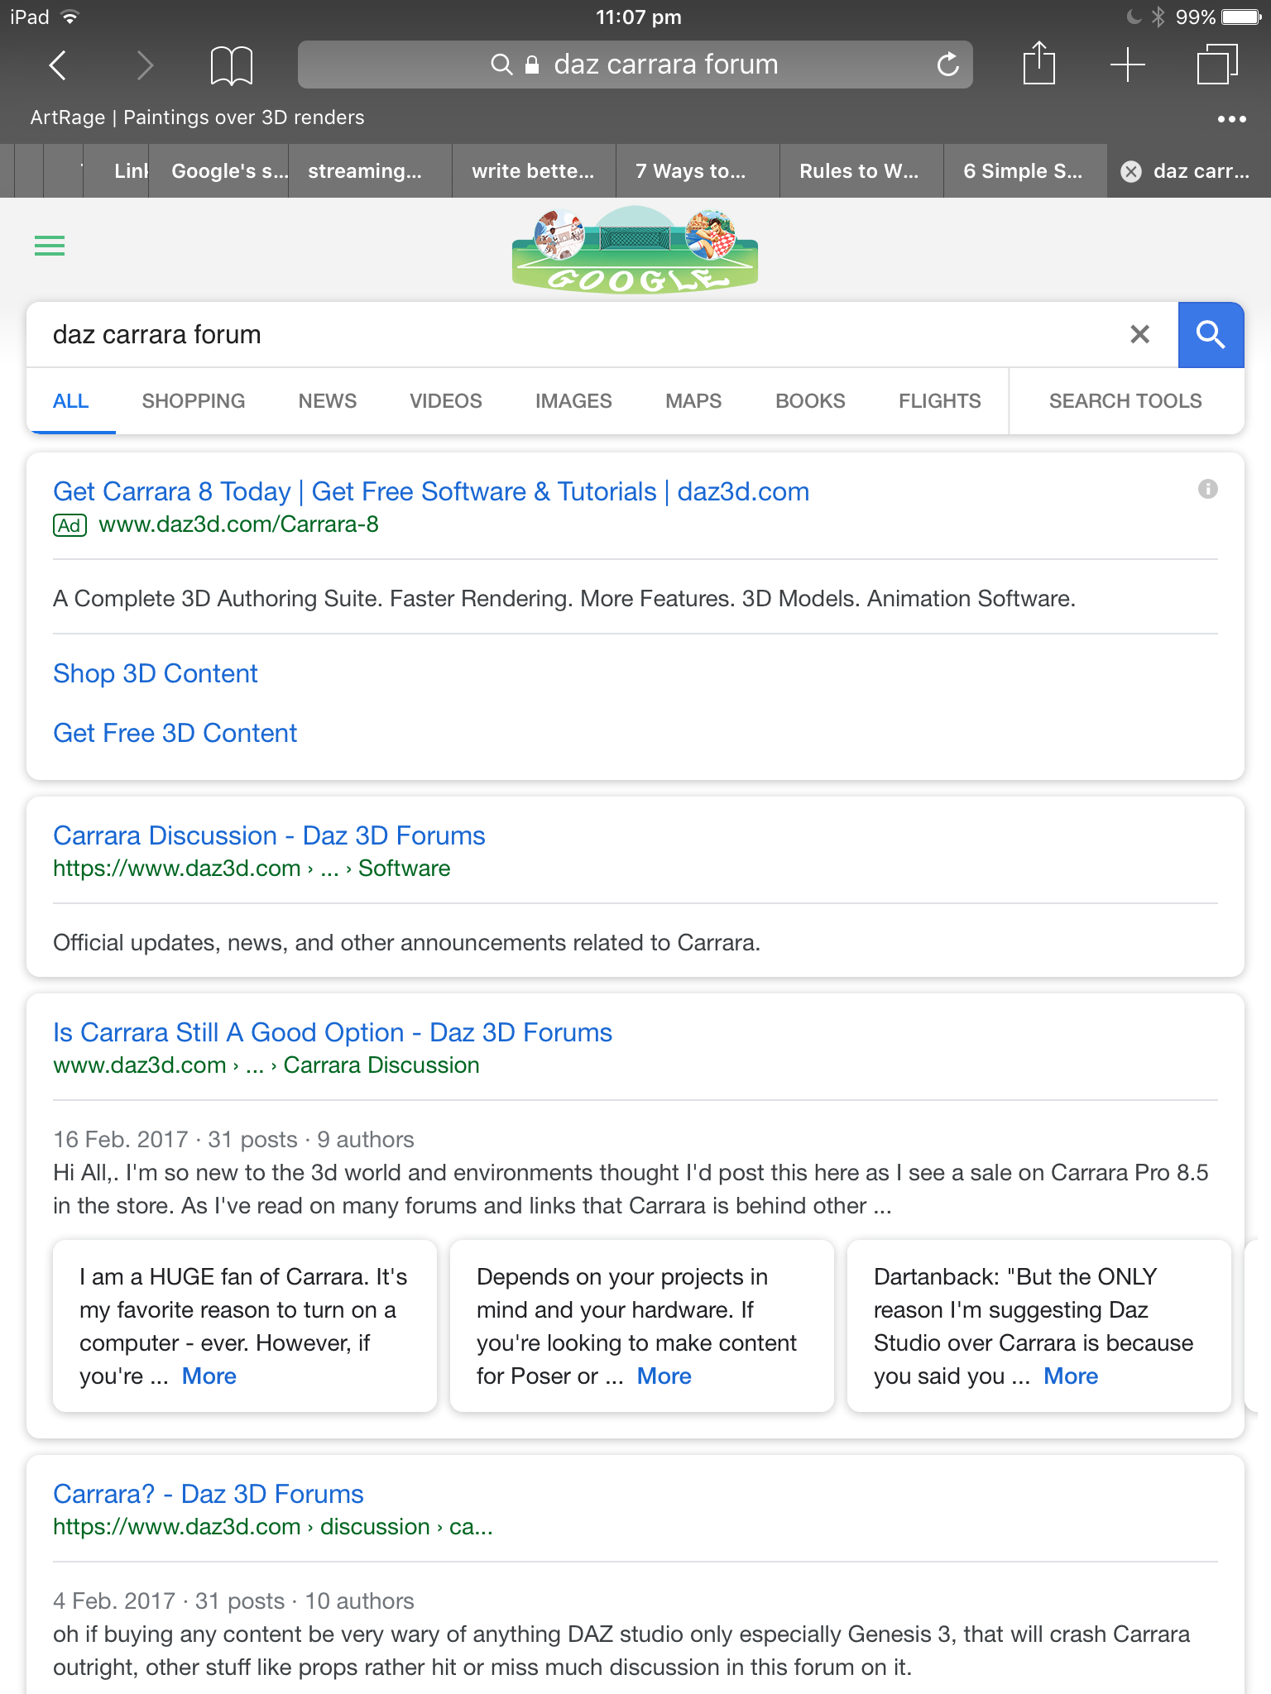Open the Google hamburger menu
Viewport: 1271px width, 1694px height.
pos(50,246)
